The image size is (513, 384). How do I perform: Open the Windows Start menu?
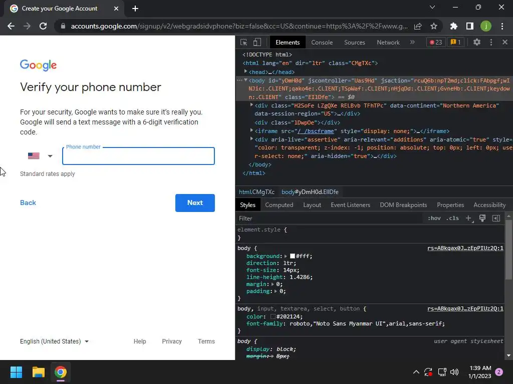pos(16,372)
